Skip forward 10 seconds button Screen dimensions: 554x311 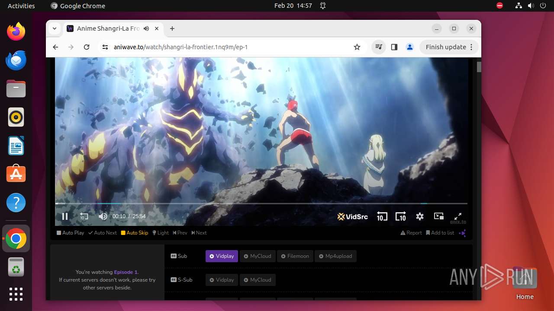click(401, 216)
